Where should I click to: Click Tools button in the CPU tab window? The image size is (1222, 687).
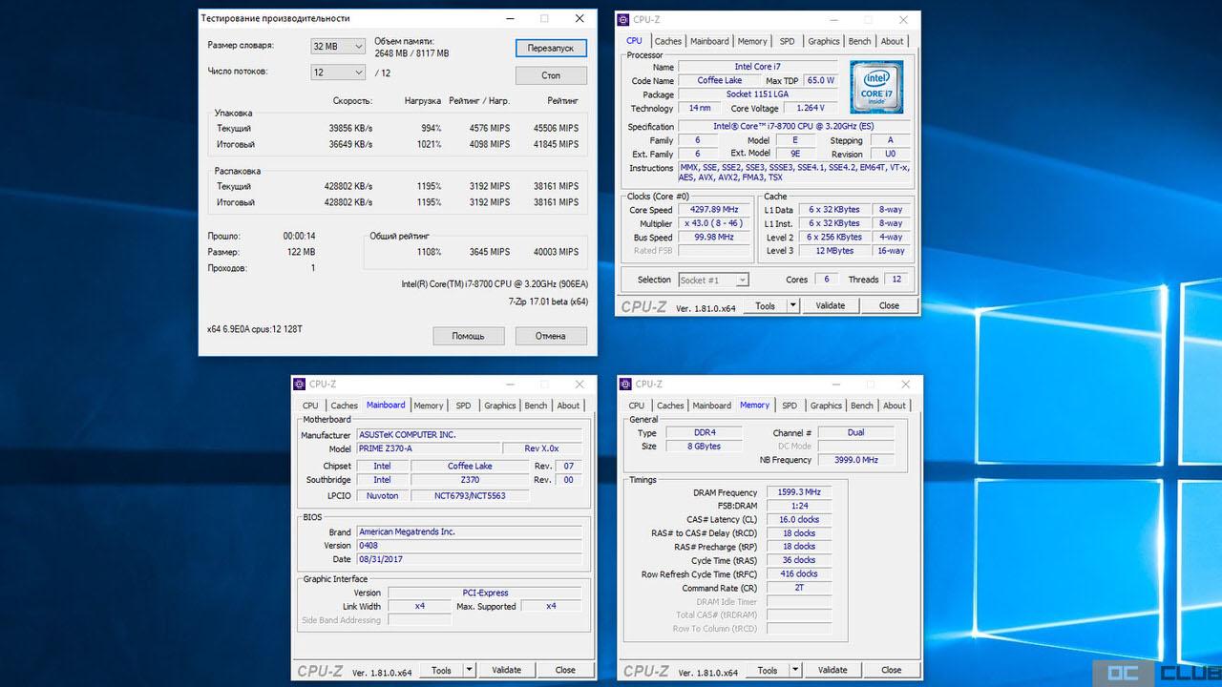pyautogui.click(x=766, y=305)
